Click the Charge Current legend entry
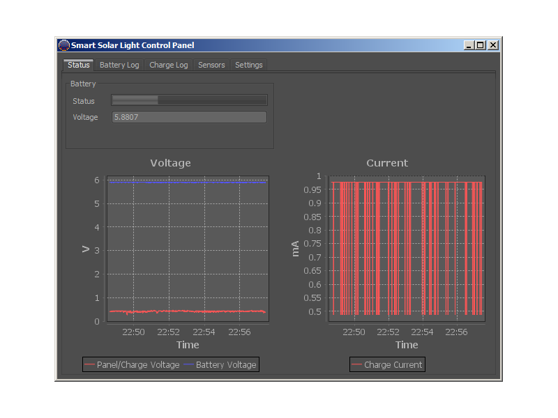This screenshot has height=418, width=558. [387, 364]
